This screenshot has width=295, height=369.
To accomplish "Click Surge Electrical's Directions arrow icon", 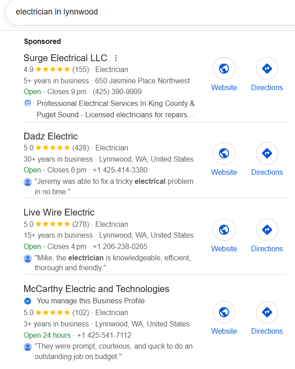I will pyautogui.click(x=267, y=69).
